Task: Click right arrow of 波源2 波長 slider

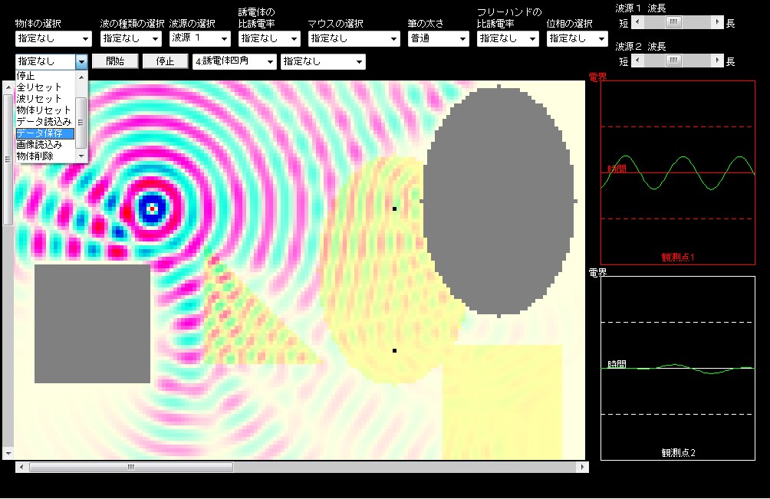Action: 717,61
